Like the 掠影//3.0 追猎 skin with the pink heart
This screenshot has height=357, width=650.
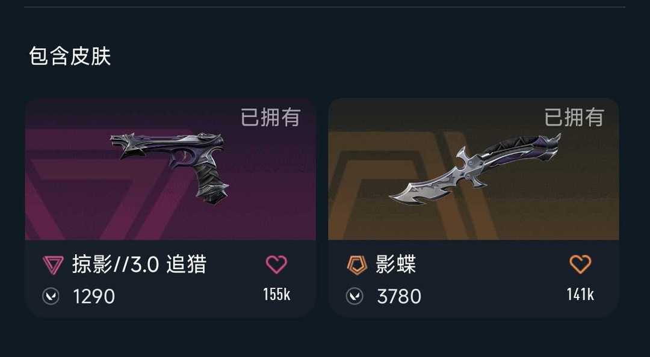[276, 264]
